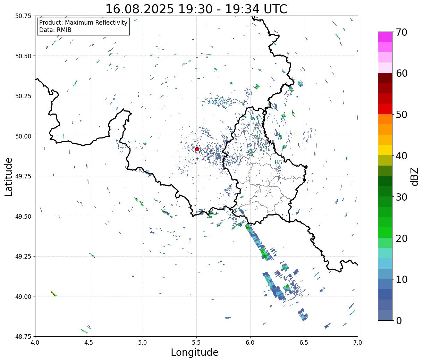This screenshot has height=361, width=423.
Task: Click the colorbar tick label 40
Action: (x=401, y=156)
